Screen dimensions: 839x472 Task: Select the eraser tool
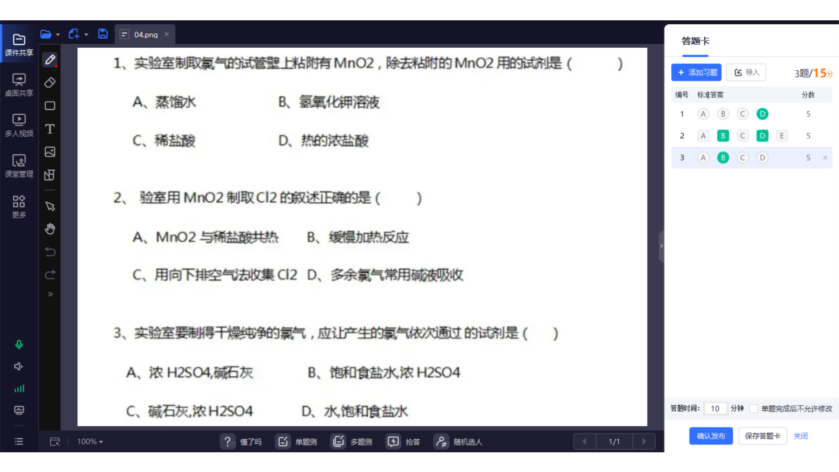pos(50,83)
